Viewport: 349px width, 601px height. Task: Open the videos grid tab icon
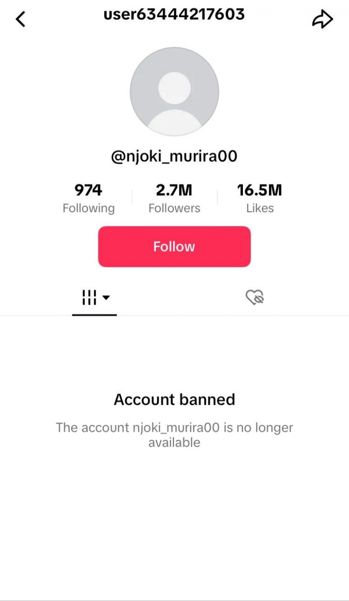89,297
